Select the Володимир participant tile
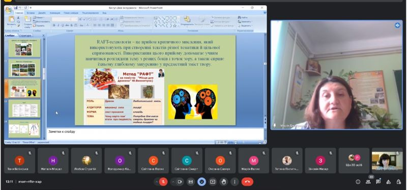The height and width of the screenshot is (190, 407). click(120, 161)
